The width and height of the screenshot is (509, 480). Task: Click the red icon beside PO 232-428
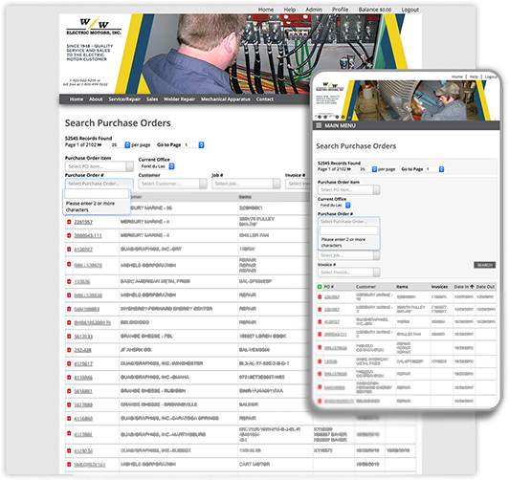pyautogui.click(x=69, y=350)
